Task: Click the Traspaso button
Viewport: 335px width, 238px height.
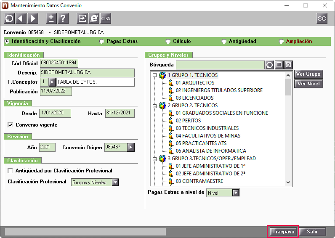Action: 283,232
